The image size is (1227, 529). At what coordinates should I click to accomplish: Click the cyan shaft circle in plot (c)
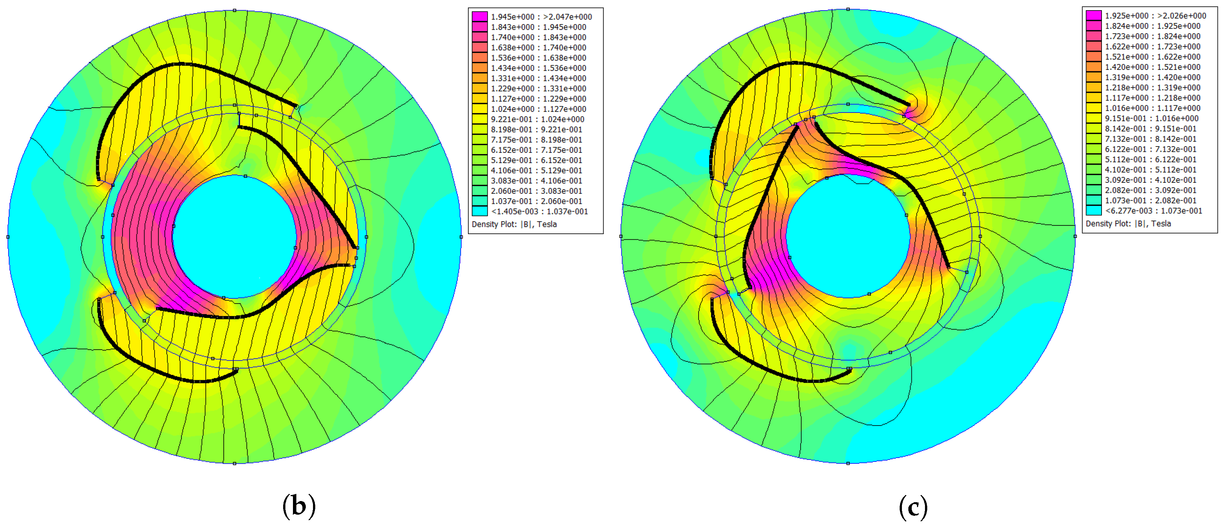[x=848, y=236]
